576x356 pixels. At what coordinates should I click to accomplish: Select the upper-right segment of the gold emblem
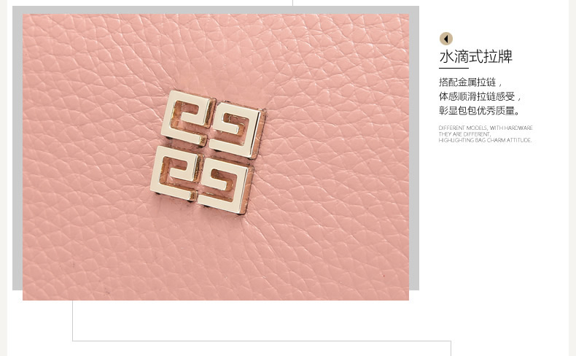click(x=238, y=131)
